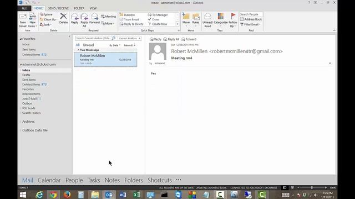Switch to the HOME tab
This screenshot has width=355, height=199.
pos(38,8)
